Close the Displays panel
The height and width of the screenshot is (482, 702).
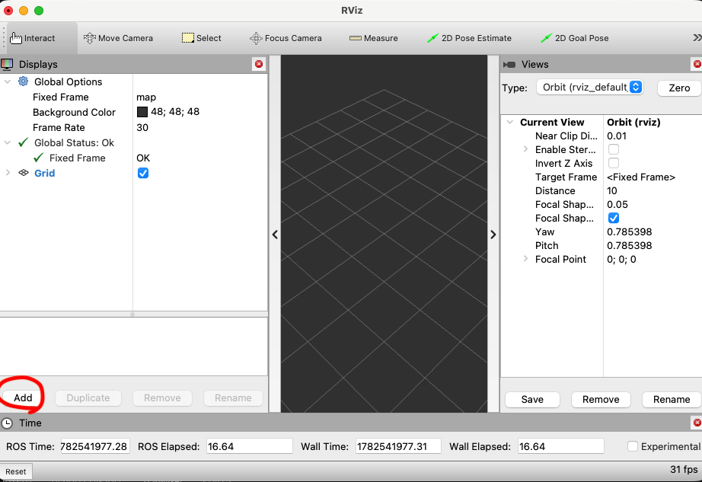tap(259, 64)
